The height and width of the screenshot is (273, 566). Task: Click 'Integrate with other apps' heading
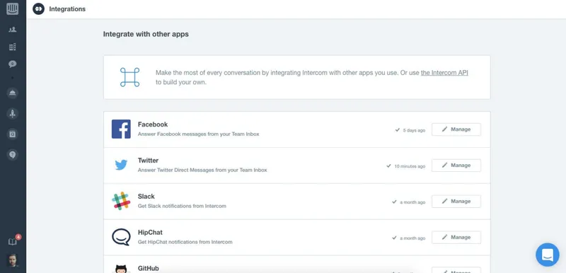tap(146, 34)
